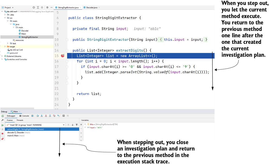
Task: Click the Step Out debugger icon
Action: [50, 116]
